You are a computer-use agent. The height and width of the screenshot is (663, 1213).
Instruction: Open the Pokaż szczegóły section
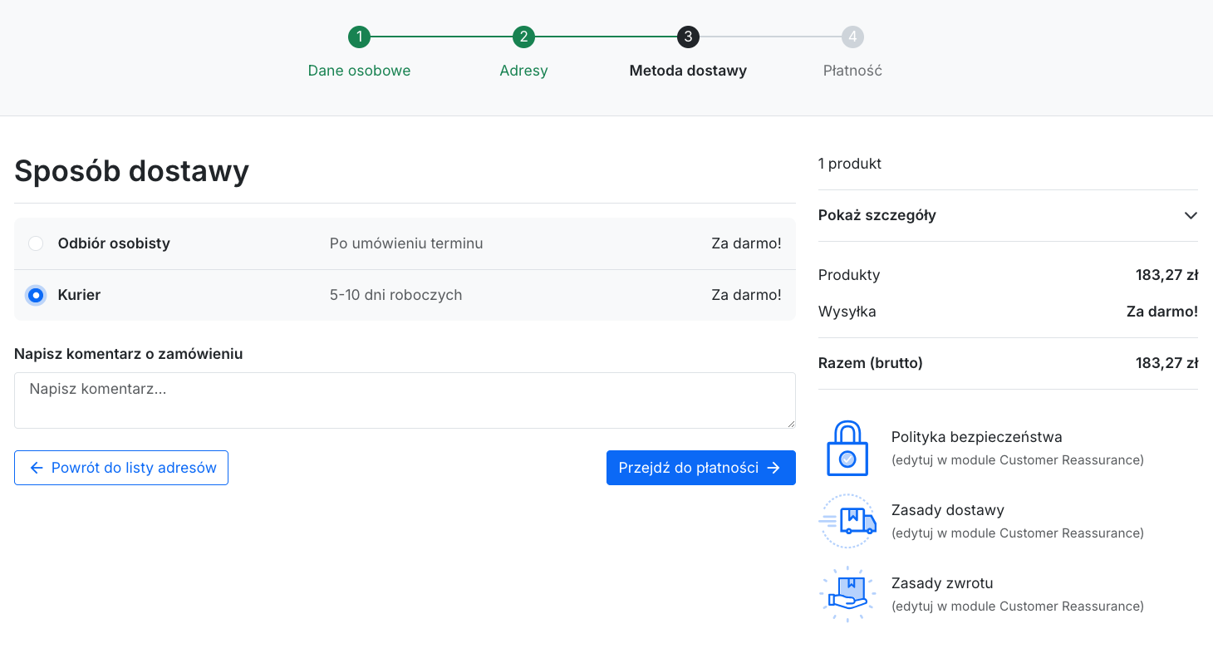[x=1008, y=215]
